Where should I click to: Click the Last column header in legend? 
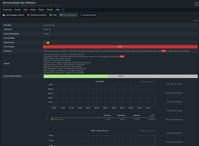point(152,115)
